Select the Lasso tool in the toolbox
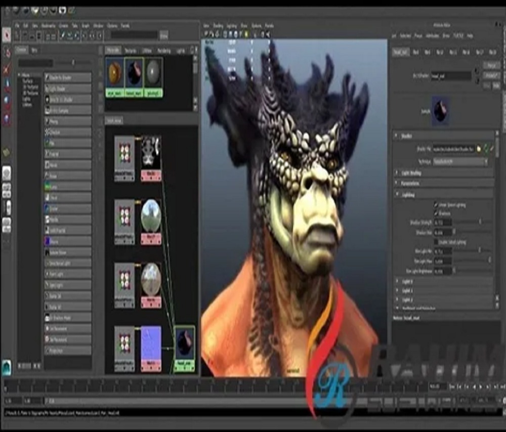This screenshot has width=506, height=432. tap(6, 52)
